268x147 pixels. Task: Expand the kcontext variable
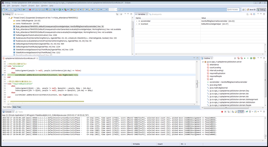(136, 24)
